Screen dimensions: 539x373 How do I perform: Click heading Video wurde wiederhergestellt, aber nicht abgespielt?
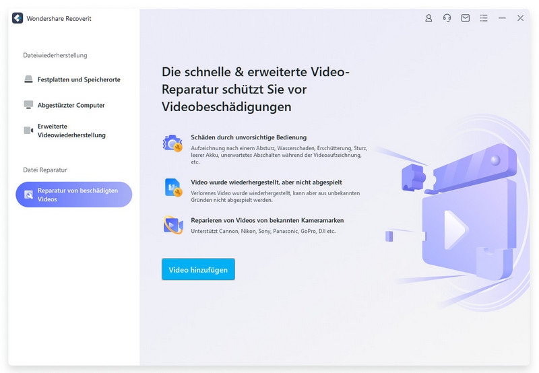click(x=266, y=182)
